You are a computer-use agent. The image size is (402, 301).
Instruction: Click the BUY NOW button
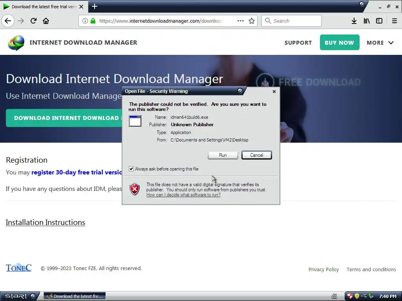click(x=340, y=42)
